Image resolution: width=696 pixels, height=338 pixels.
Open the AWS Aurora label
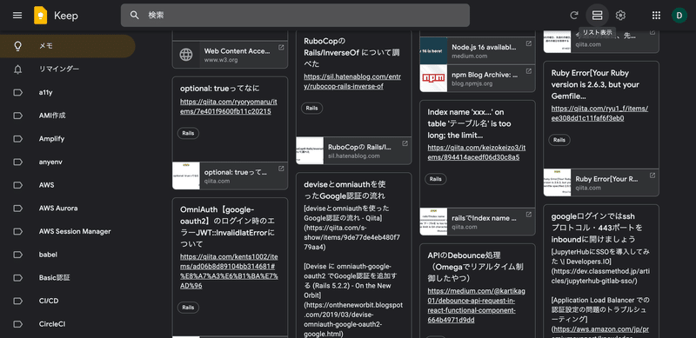click(68, 208)
